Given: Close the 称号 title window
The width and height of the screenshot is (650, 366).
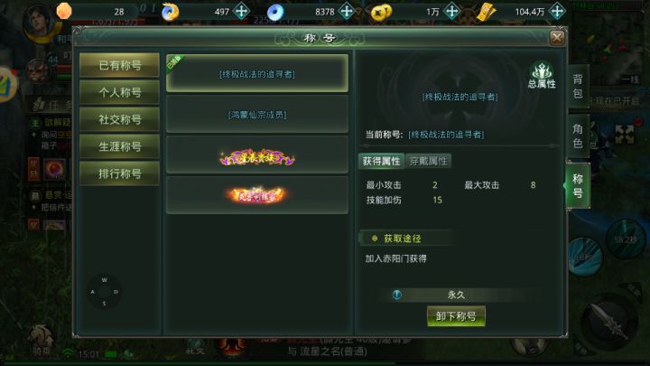Looking at the screenshot, I should click(557, 38).
